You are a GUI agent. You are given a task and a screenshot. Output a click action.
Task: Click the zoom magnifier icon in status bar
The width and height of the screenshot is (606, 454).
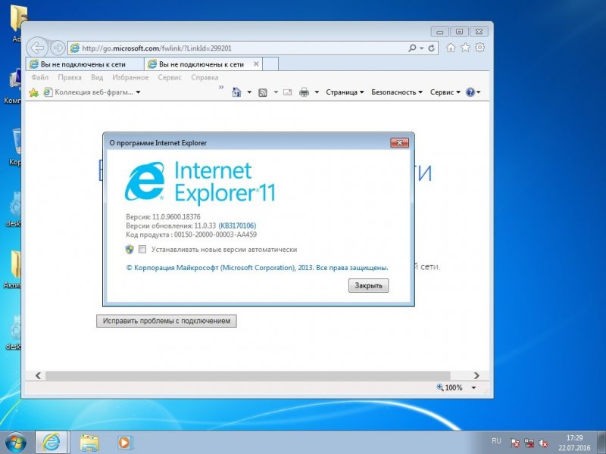tap(440, 387)
